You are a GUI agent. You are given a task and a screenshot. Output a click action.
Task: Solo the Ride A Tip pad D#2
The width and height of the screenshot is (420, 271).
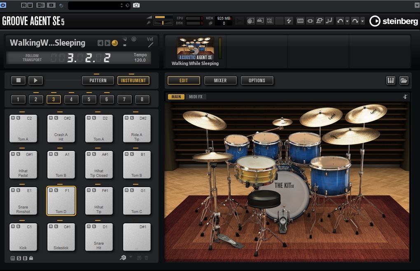[x=132, y=118]
